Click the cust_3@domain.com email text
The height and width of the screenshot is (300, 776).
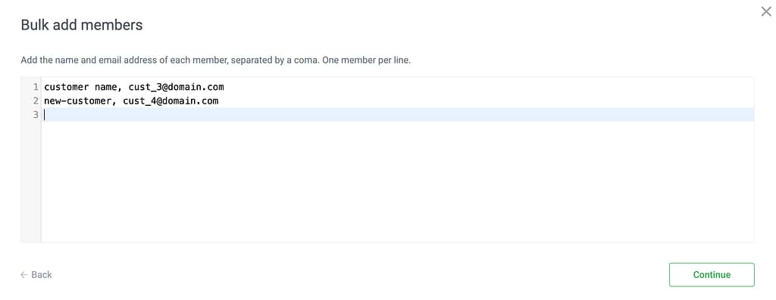176,88
